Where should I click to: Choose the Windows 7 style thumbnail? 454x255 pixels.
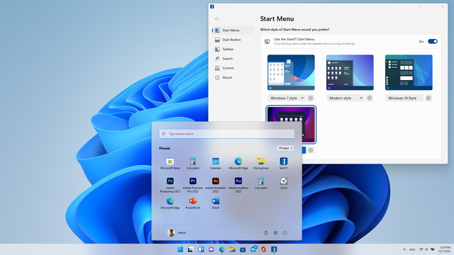[x=291, y=72]
